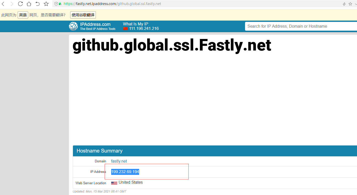
Task: Click the shield security icon in address bar
Action: [56, 4]
